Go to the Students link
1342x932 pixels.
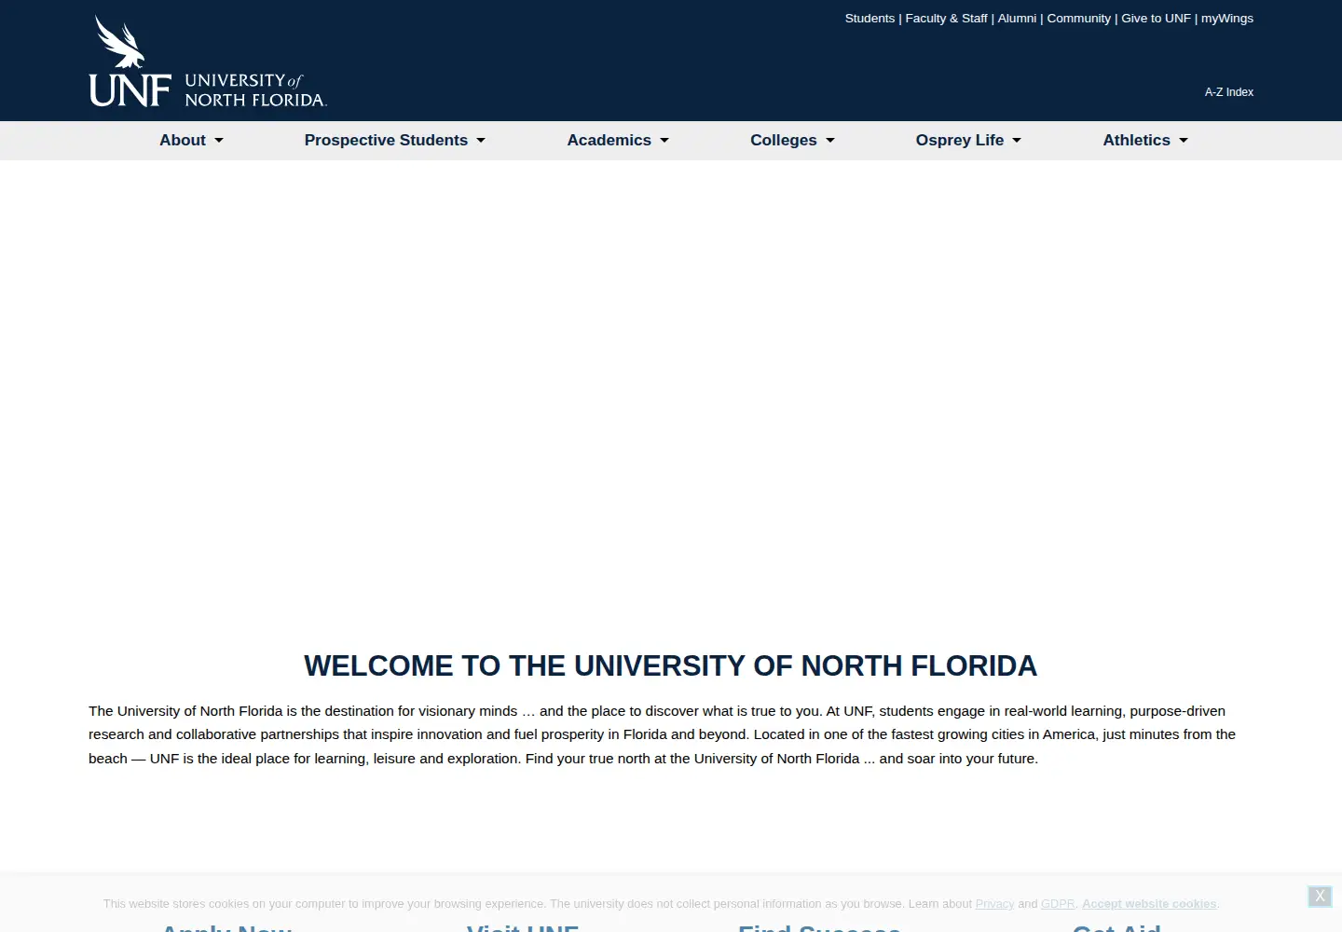(x=870, y=19)
